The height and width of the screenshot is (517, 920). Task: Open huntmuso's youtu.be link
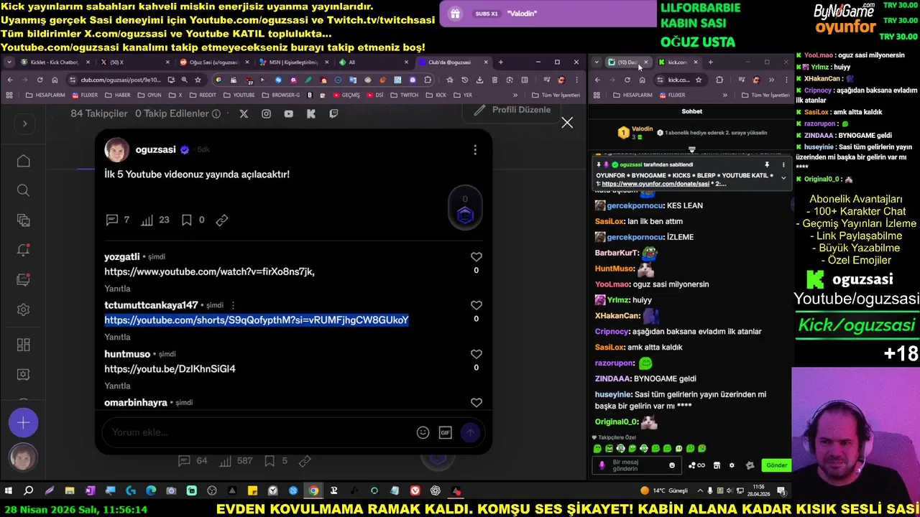(170, 369)
